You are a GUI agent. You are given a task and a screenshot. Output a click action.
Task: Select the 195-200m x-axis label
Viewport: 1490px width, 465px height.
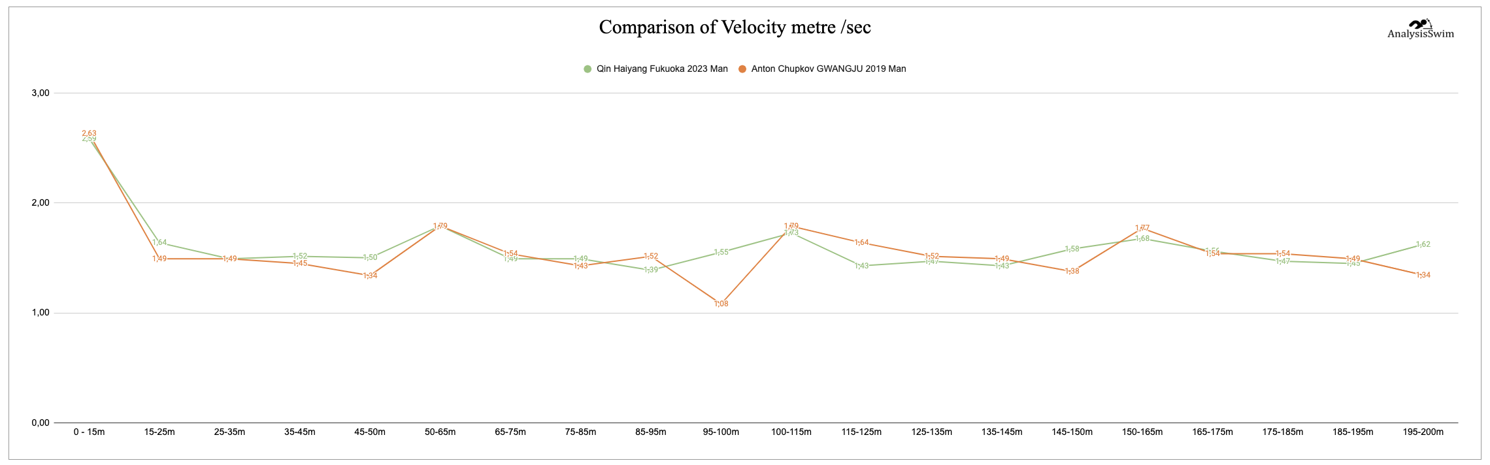(x=1423, y=432)
